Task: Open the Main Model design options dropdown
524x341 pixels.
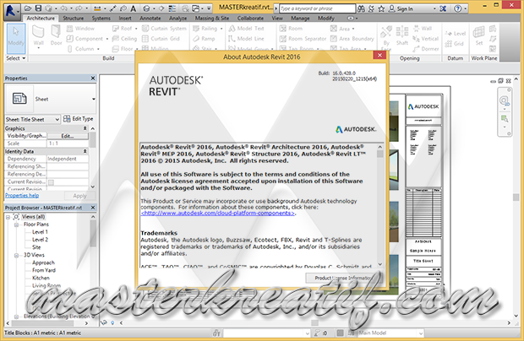Action: click(x=421, y=333)
